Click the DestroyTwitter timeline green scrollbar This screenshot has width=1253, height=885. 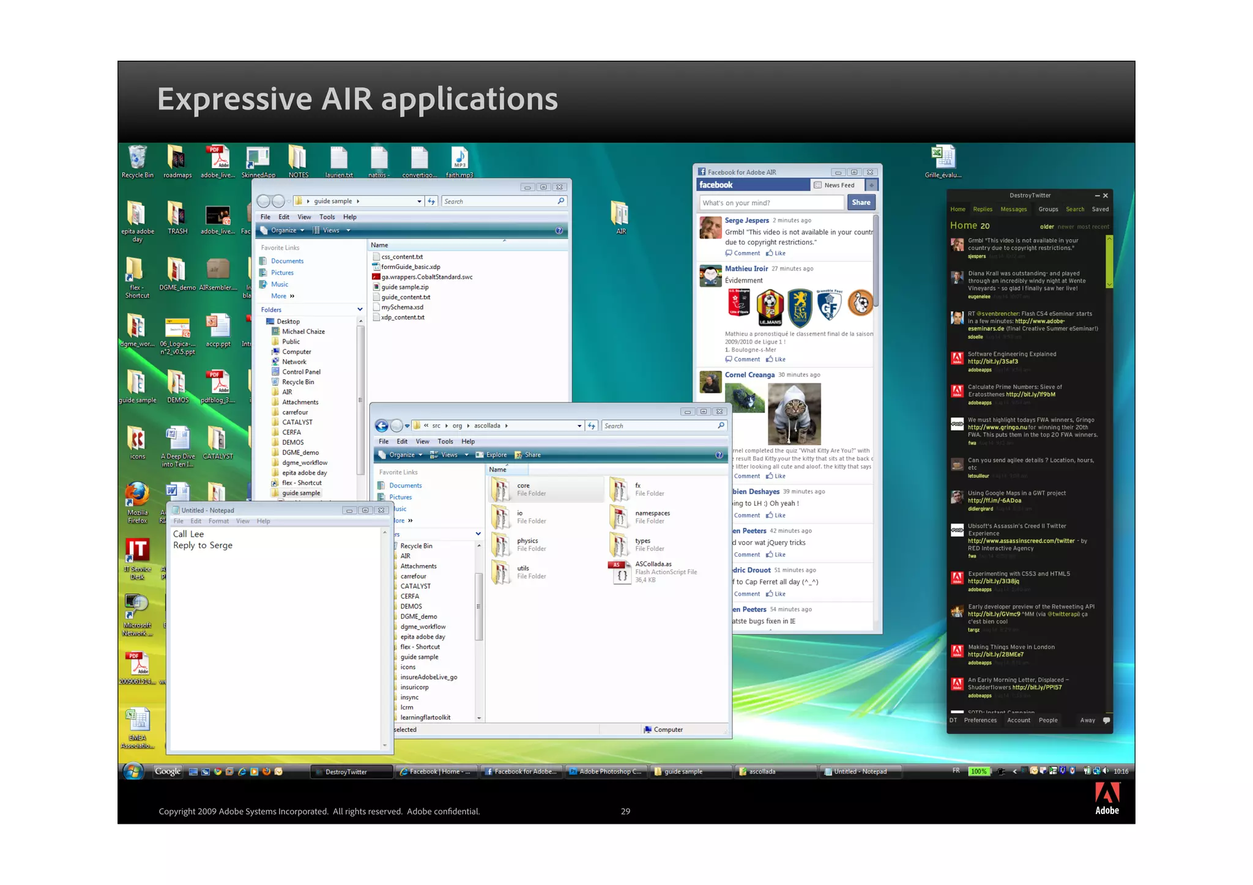1109,261
